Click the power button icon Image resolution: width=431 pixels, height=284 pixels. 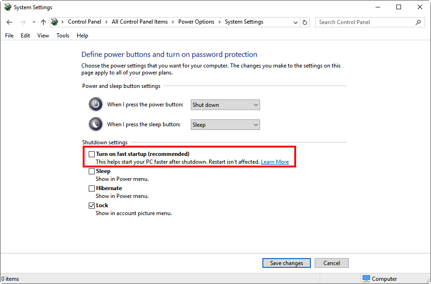(x=96, y=104)
